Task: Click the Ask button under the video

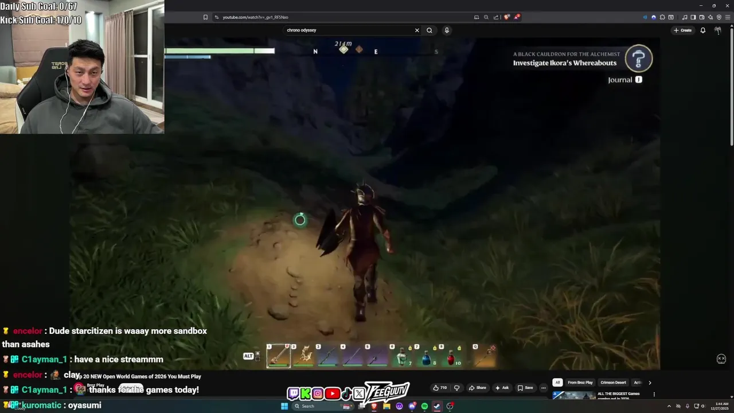Action: click(x=502, y=388)
